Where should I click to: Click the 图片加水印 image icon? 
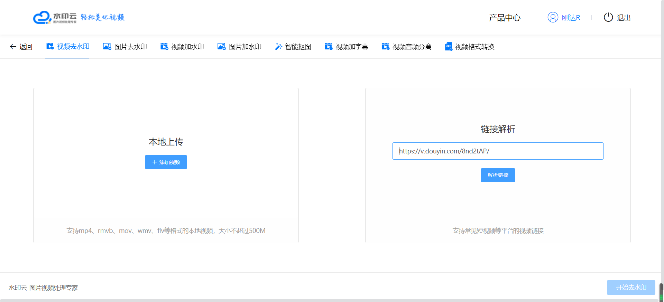[222, 46]
